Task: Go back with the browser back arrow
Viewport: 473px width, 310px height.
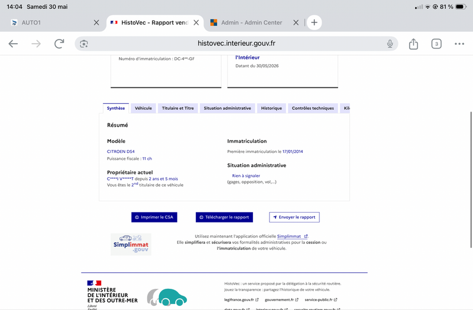Action: [13, 44]
